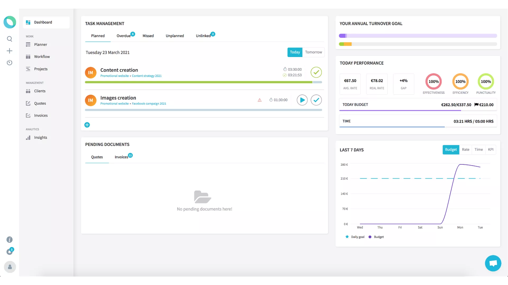The width and height of the screenshot is (508, 285).
Task: Click the search magnifier icon in left rail
Action: tap(10, 39)
